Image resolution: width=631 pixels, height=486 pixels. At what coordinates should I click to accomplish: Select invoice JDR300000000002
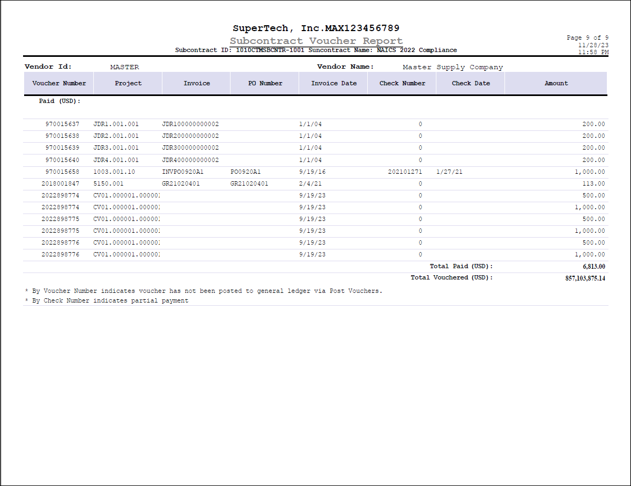[190, 148]
